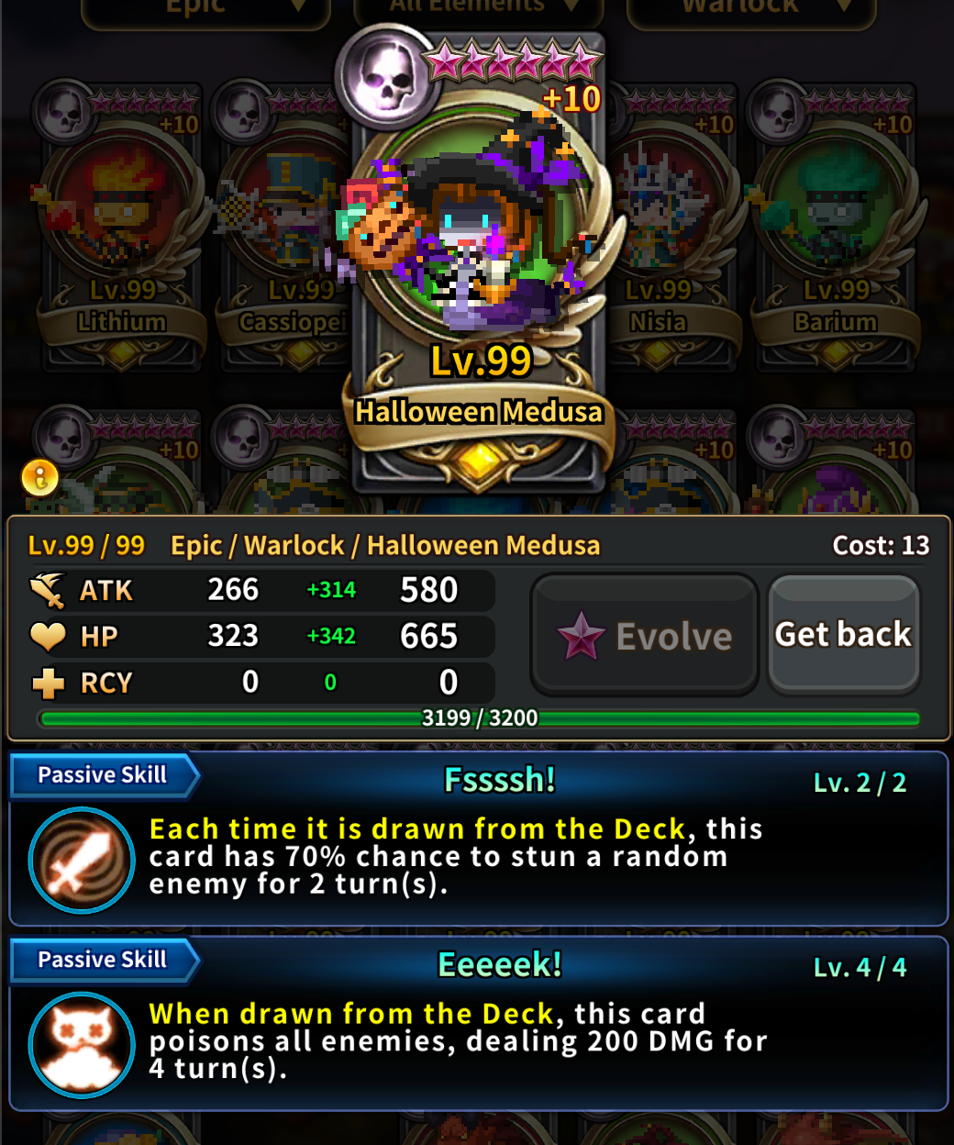Screen dimensions: 954x1145
Task: Click the green experience progress bar
Action: [479, 718]
